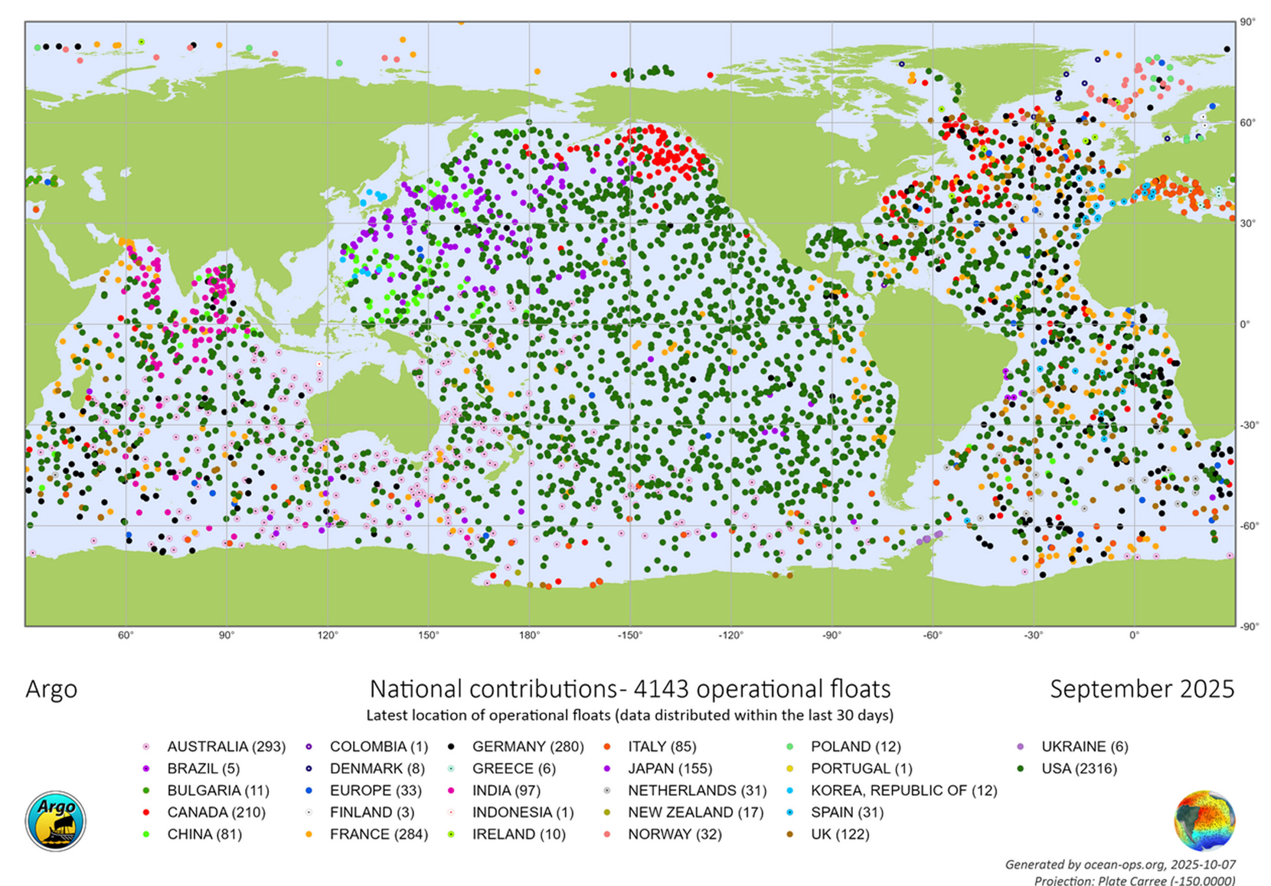Click the purple Japan legend marker
This screenshot has width=1271, height=886.
(x=607, y=769)
